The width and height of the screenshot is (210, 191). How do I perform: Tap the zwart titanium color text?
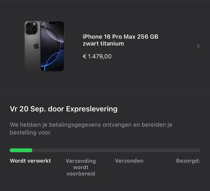[103, 44]
